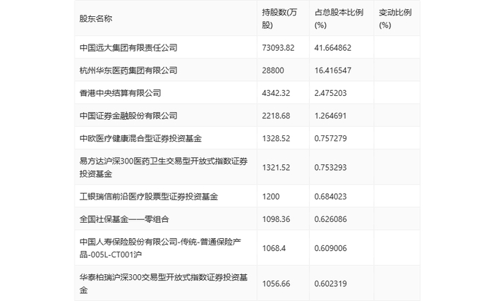Select the percentage 2.475203
The width and height of the screenshot is (494, 301).
pos(330,93)
